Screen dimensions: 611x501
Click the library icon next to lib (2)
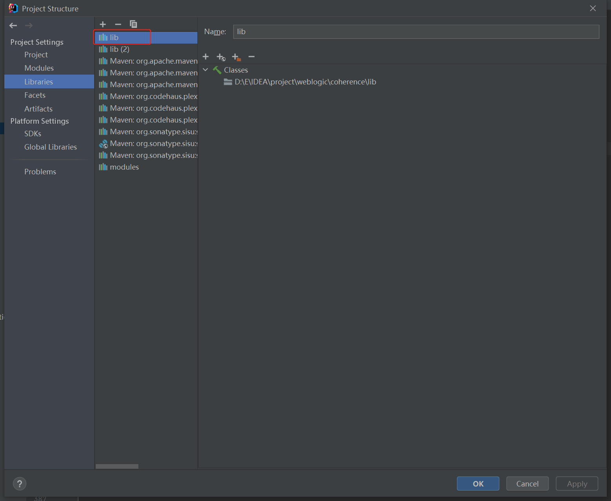(103, 49)
